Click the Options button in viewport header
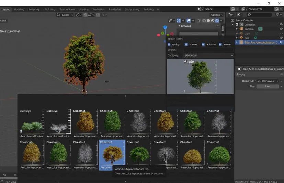 point(217,15)
